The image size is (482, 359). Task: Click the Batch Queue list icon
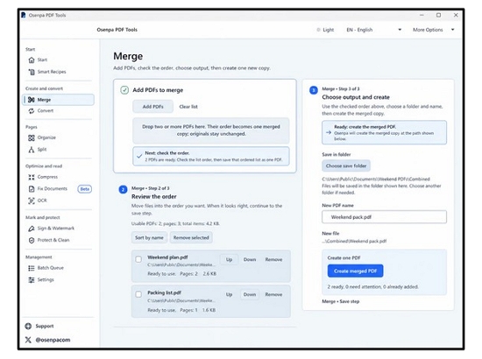pyautogui.click(x=32, y=269)
